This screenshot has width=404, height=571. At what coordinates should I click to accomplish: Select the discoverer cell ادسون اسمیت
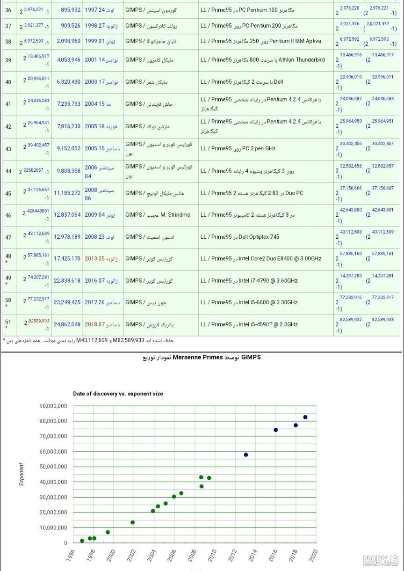coord(161,237)
